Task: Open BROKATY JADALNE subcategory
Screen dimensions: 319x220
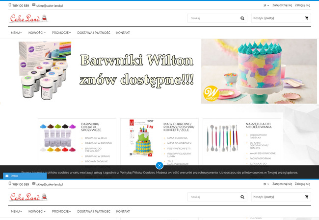Action: coord(96,161)
